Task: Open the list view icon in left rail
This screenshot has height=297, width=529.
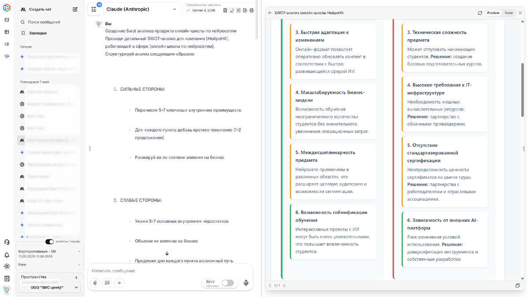Action: 7,44
